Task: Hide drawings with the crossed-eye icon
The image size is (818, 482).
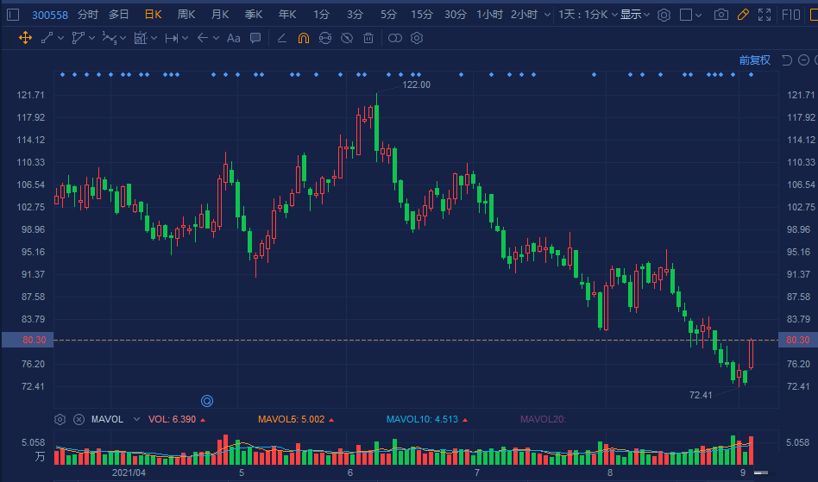Action: (x=347, y=38)
